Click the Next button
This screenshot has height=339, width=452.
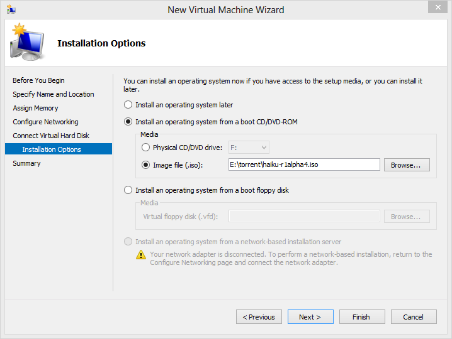[310, 317]
